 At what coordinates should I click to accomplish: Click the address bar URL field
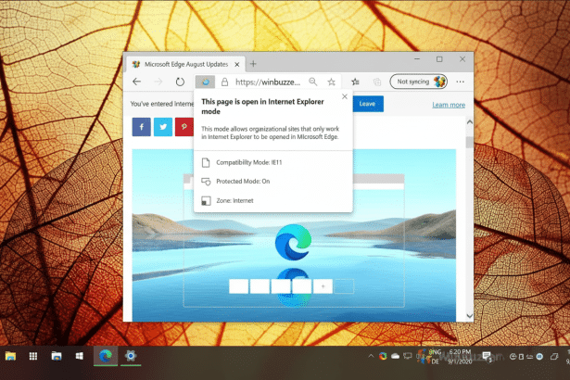[268, 82]
